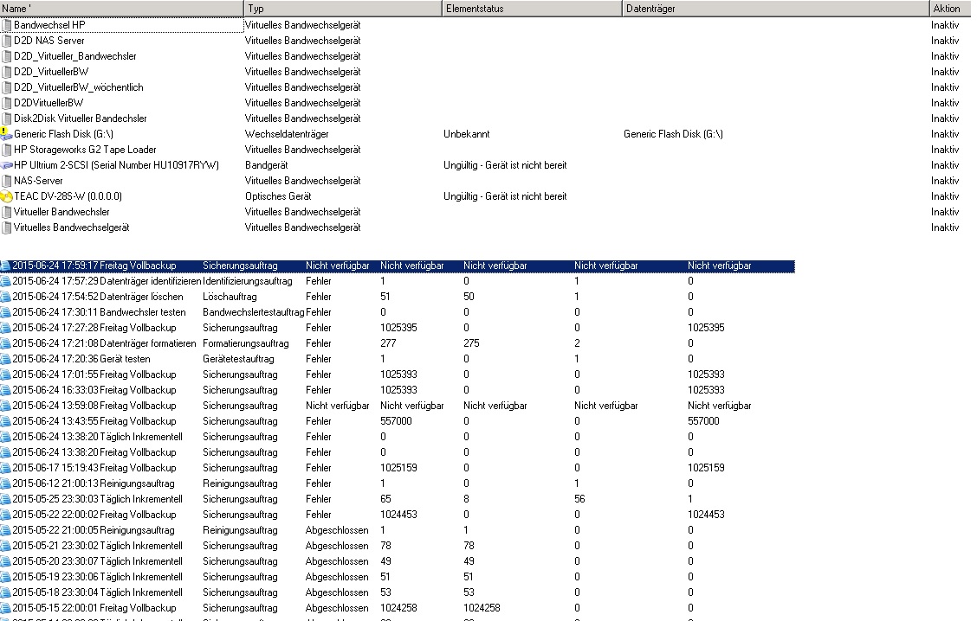Click the Generic Flash Disk warning icon
Viewport: 977px width, 621px height.
(6, 134)
